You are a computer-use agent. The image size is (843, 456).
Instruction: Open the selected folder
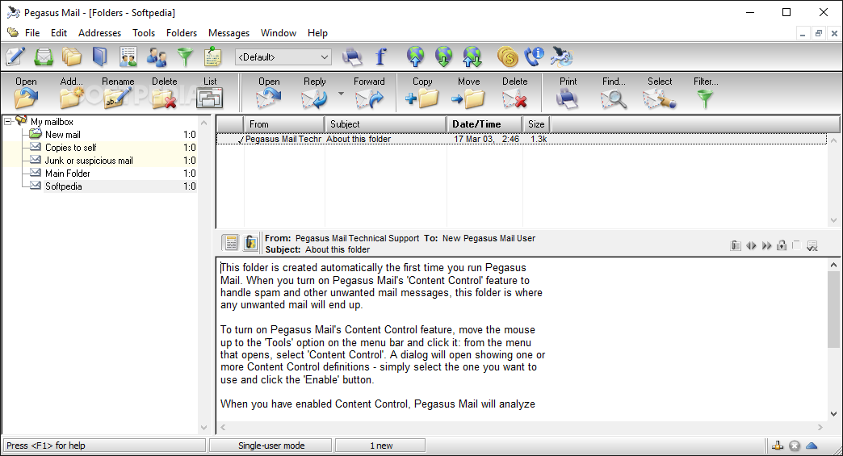26,92
